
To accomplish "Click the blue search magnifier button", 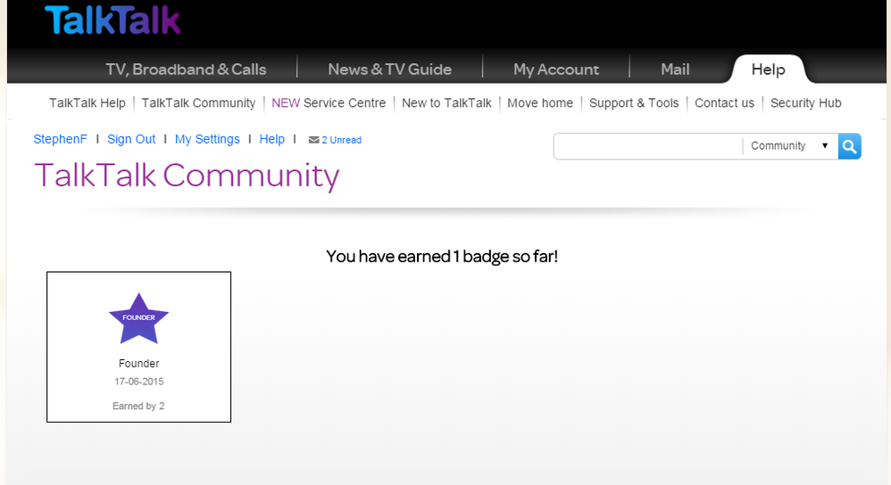I will 850,146.
